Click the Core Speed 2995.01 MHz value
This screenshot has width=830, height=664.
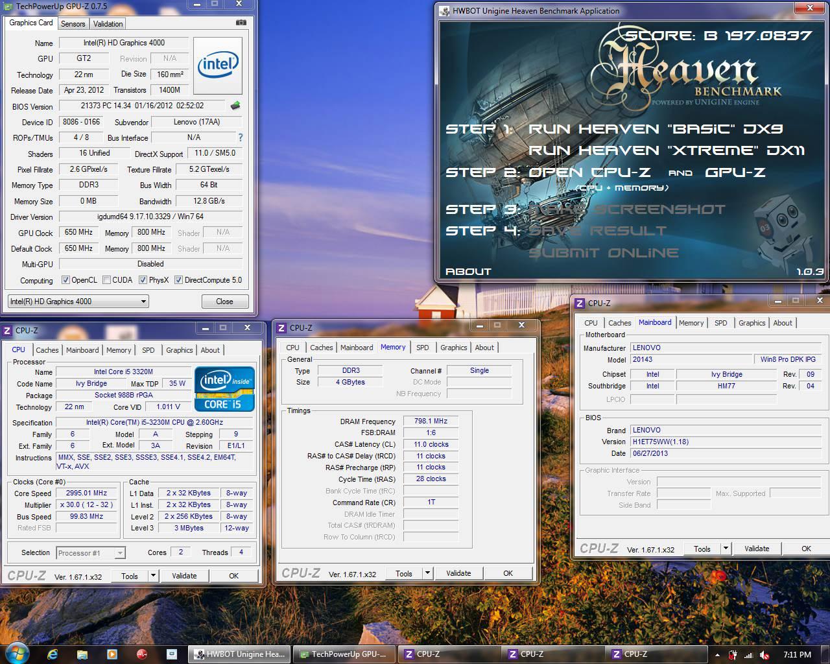[x=87, y=493]
